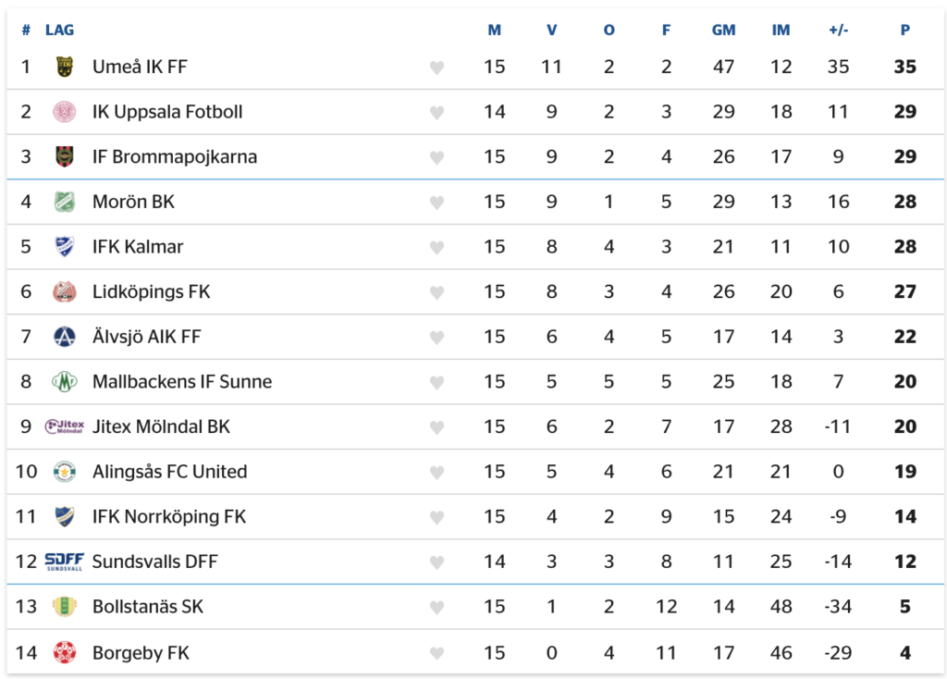Click the Borgeby FK red crest
This screenshot has width=947, height=679.
[x=65, y=652]
